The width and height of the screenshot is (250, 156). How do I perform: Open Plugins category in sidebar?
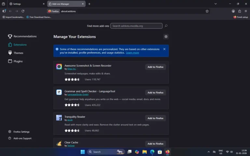coord(15,61)
